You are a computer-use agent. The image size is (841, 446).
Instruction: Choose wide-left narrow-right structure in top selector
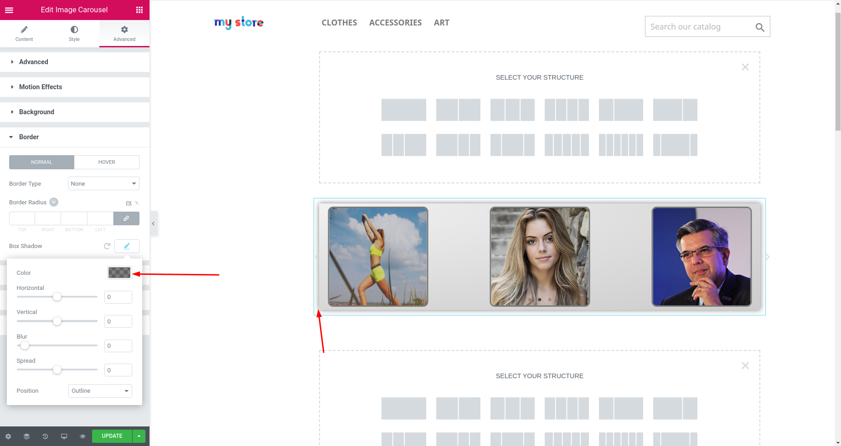pos(675,110)
